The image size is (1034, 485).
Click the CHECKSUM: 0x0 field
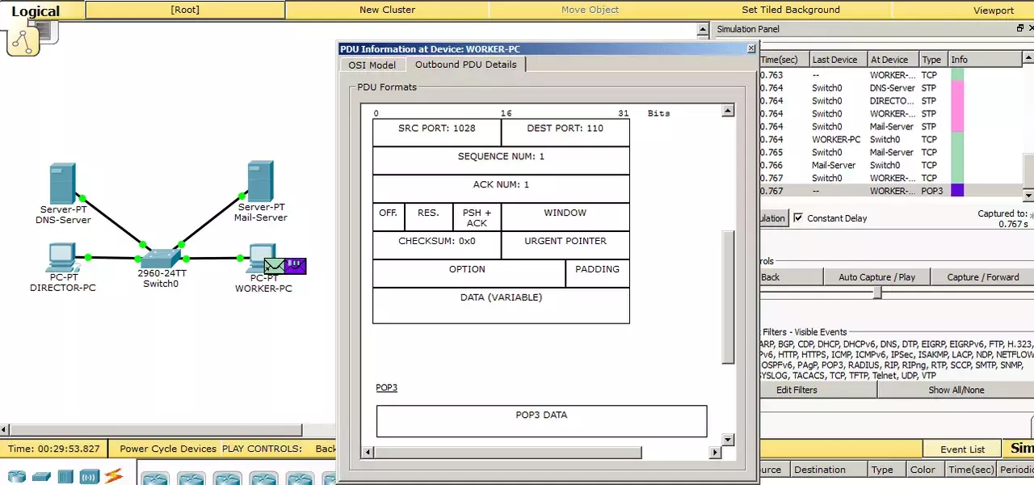[x=437, y=246]
